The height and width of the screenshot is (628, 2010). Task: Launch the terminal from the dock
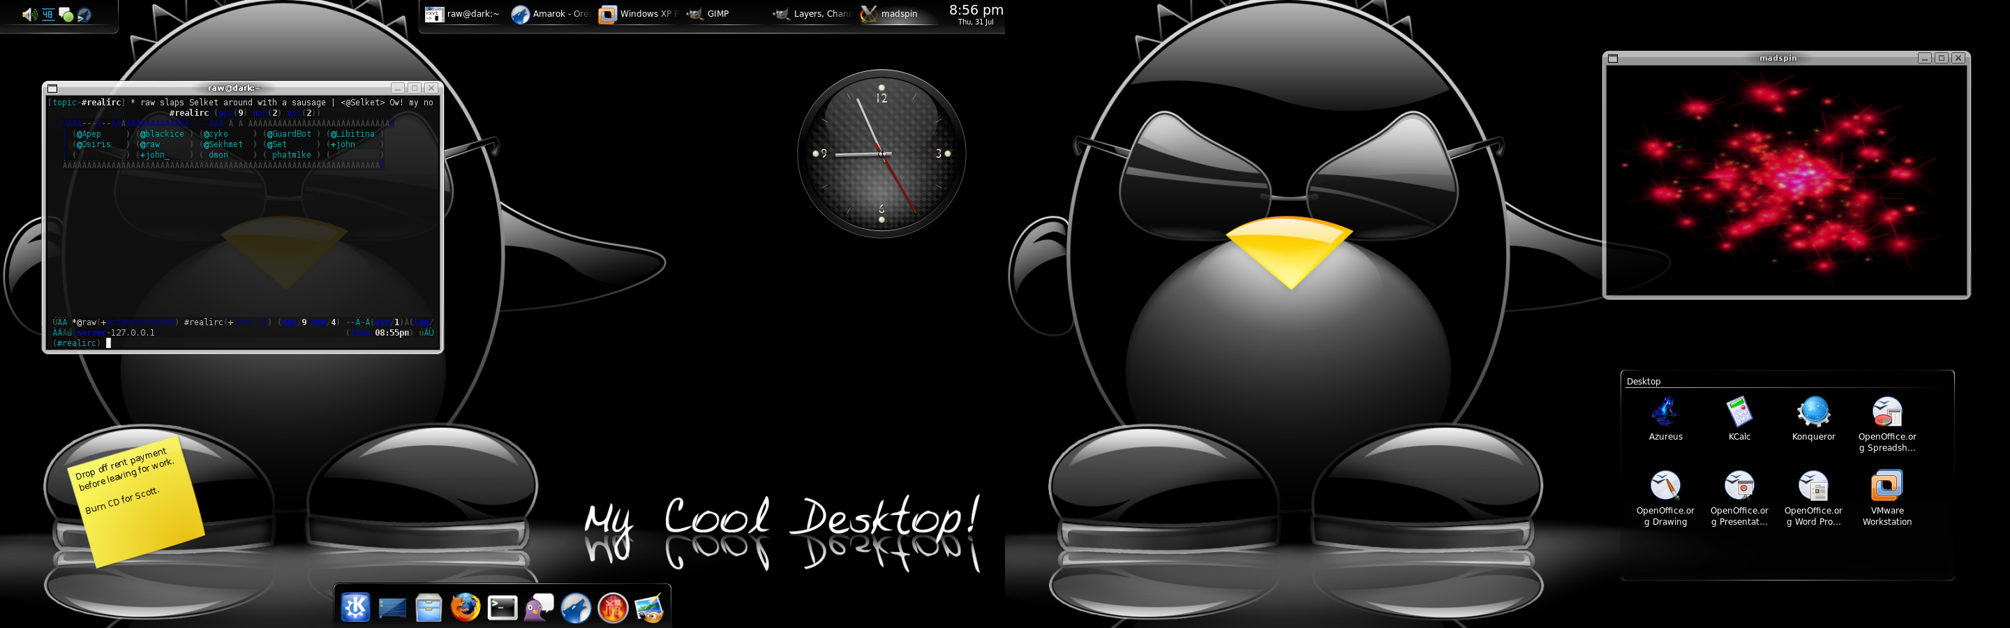coord(502,607)
